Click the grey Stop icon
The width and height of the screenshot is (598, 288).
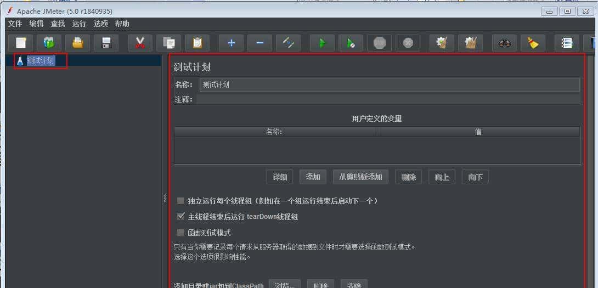(380, 43)
